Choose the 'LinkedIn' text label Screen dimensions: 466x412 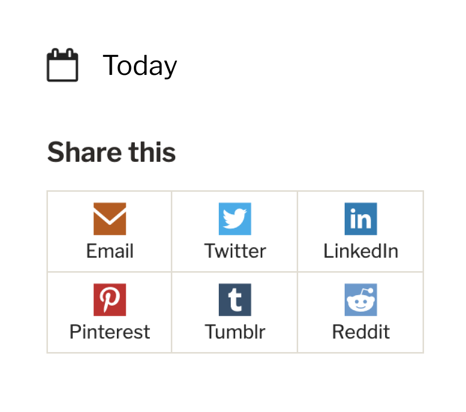click(361, 251)
